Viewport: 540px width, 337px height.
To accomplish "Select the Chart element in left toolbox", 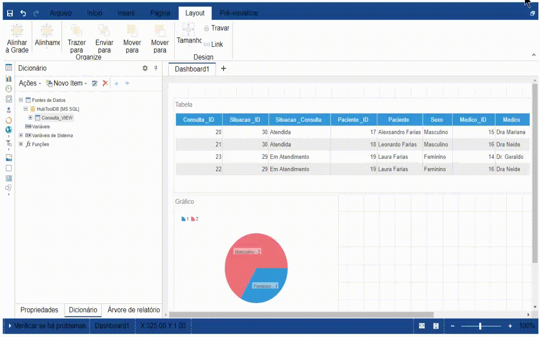I will (8, 78).
